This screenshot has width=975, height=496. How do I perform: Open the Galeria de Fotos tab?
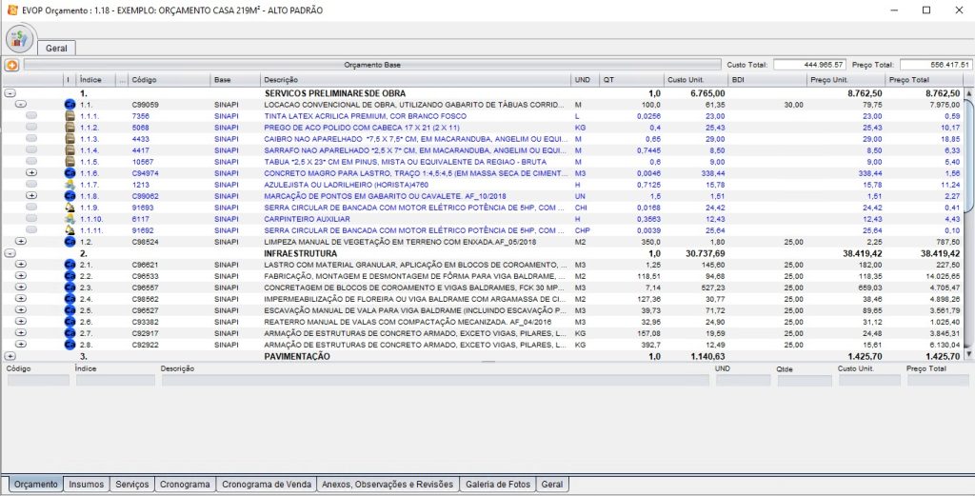coord(497,485)
